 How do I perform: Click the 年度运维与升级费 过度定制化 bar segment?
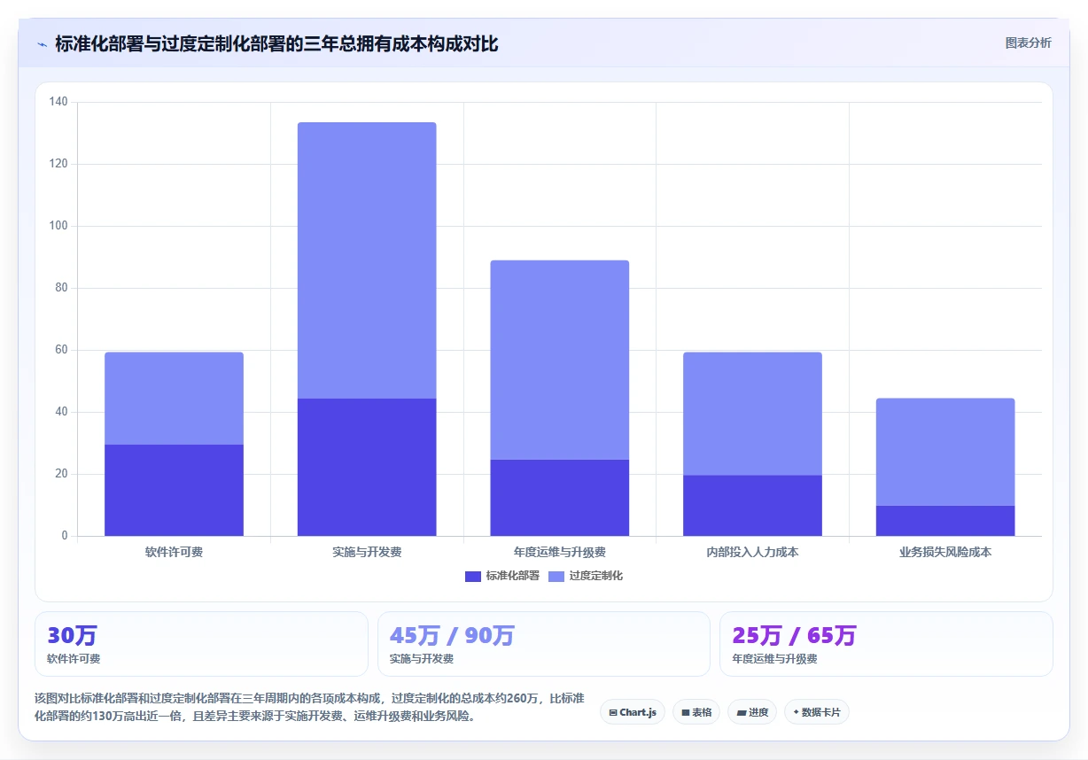tap(560, 360)
